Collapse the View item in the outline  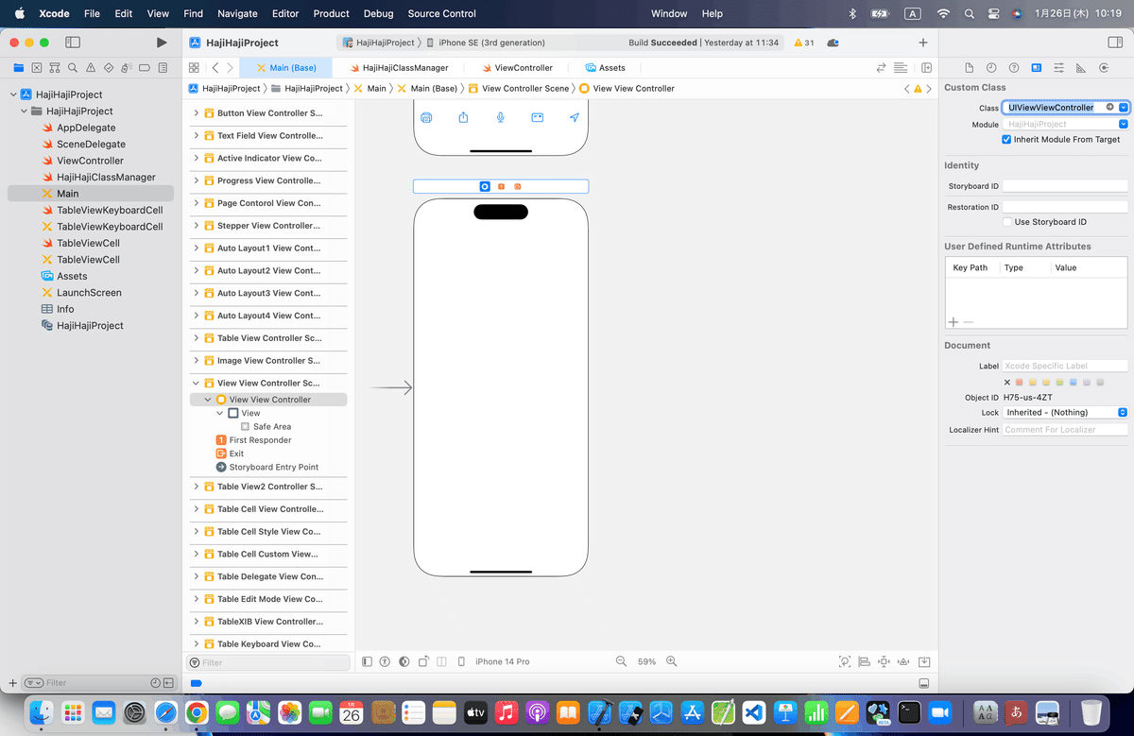[220, 413]
